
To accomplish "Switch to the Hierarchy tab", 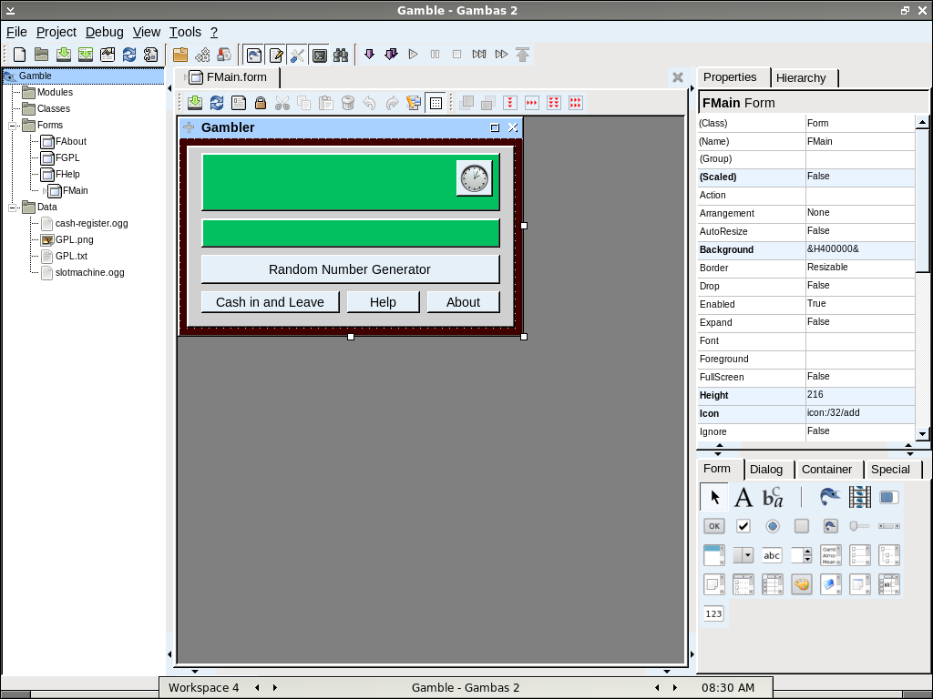I will point(801,78).
